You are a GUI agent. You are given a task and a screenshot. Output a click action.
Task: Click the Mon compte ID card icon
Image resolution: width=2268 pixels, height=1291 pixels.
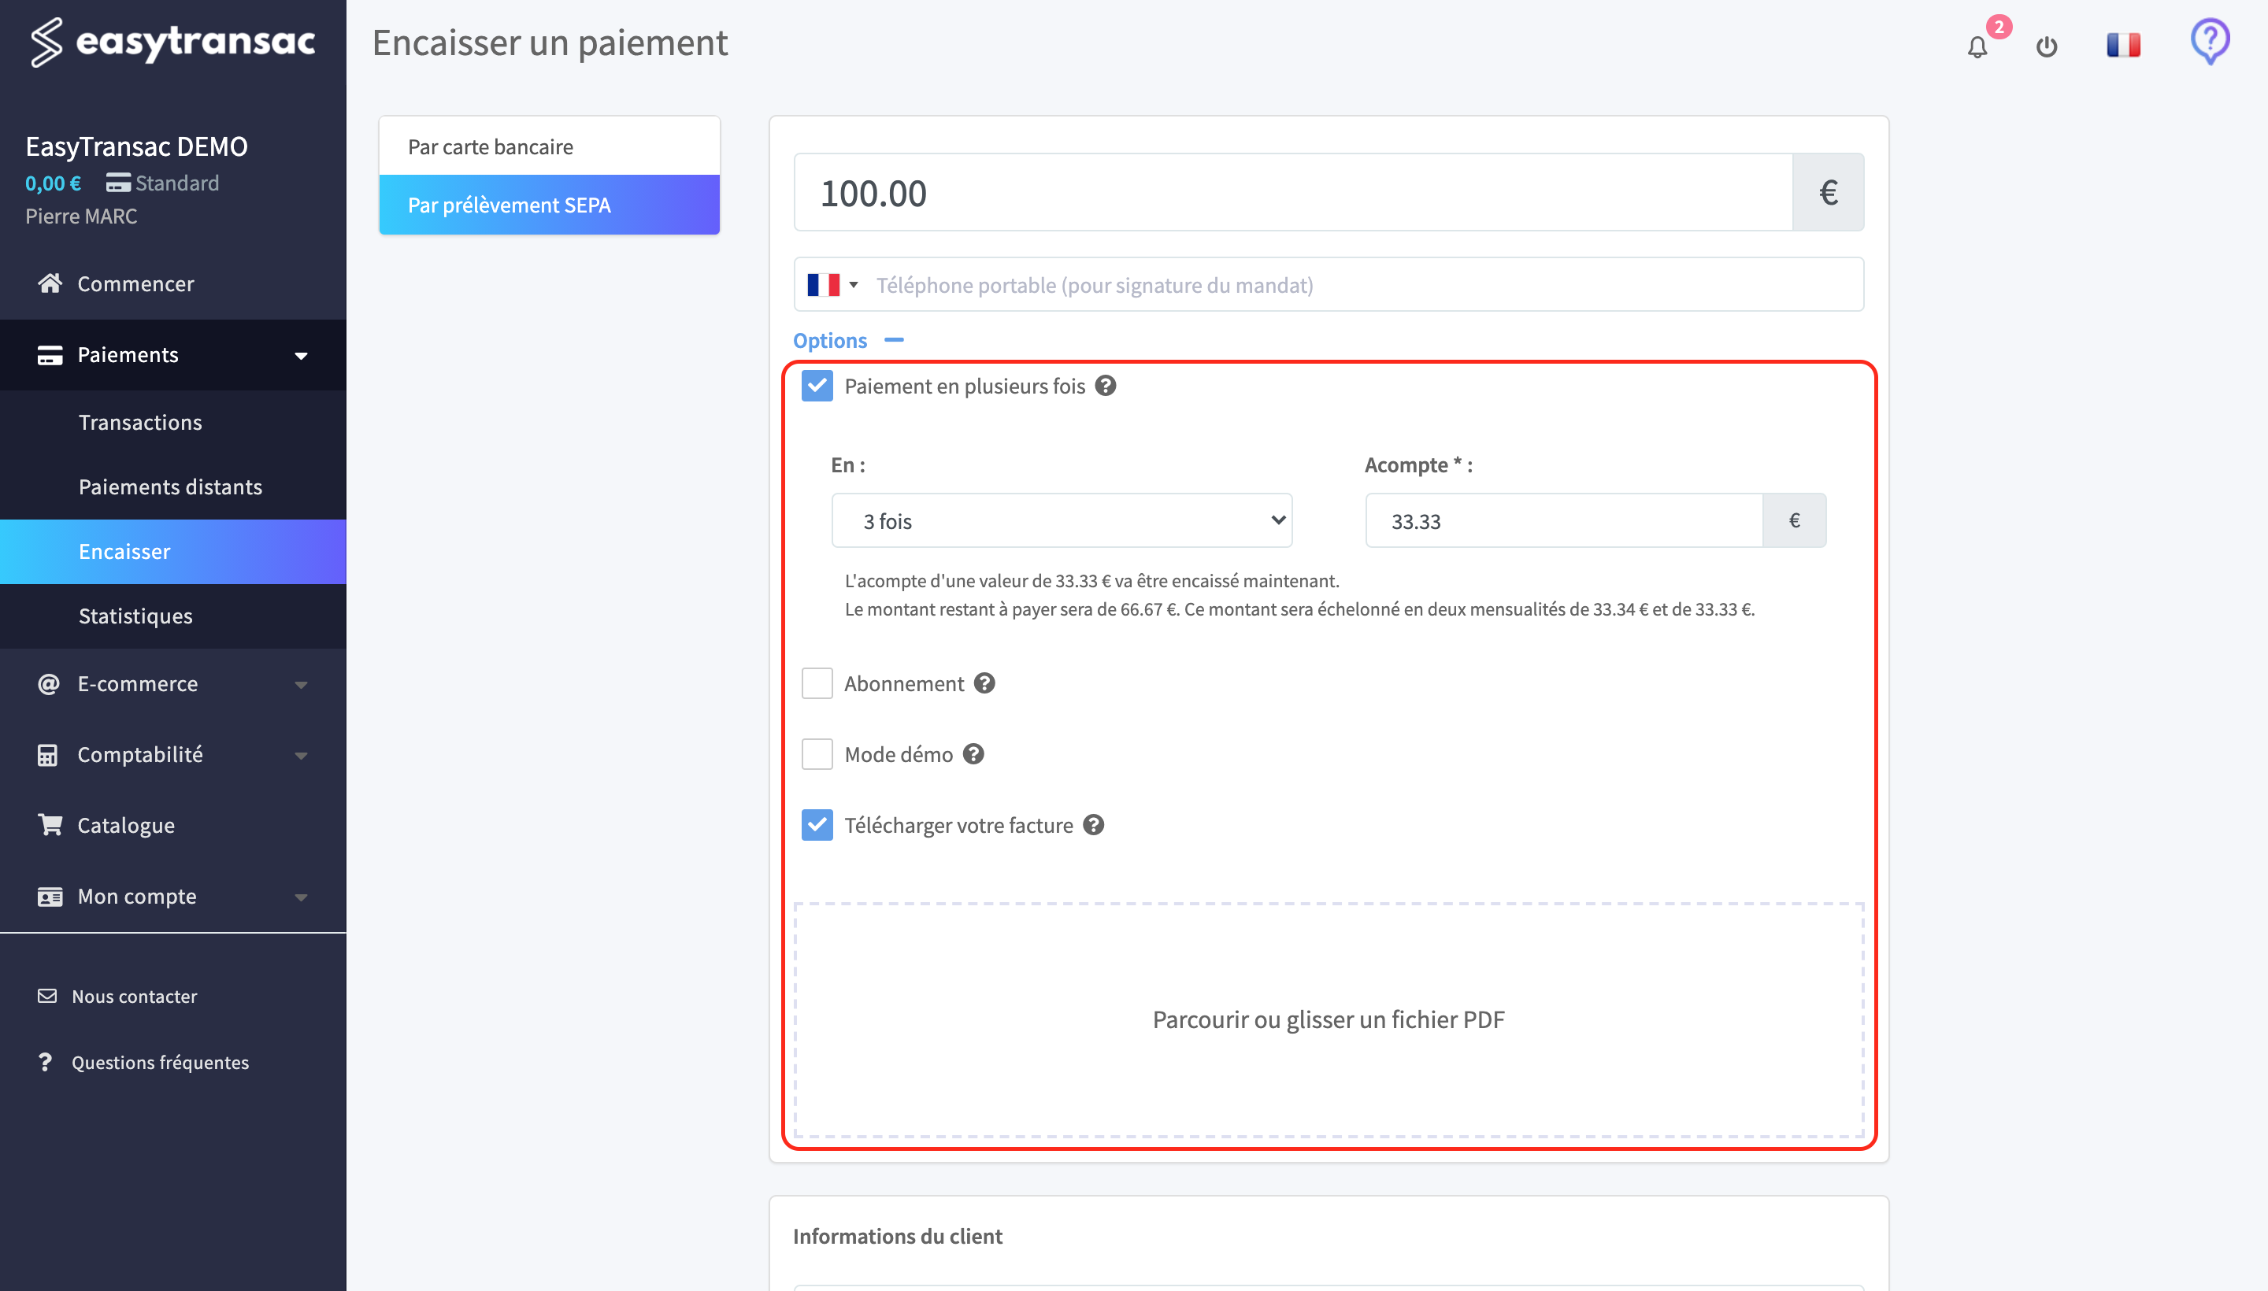50,897
